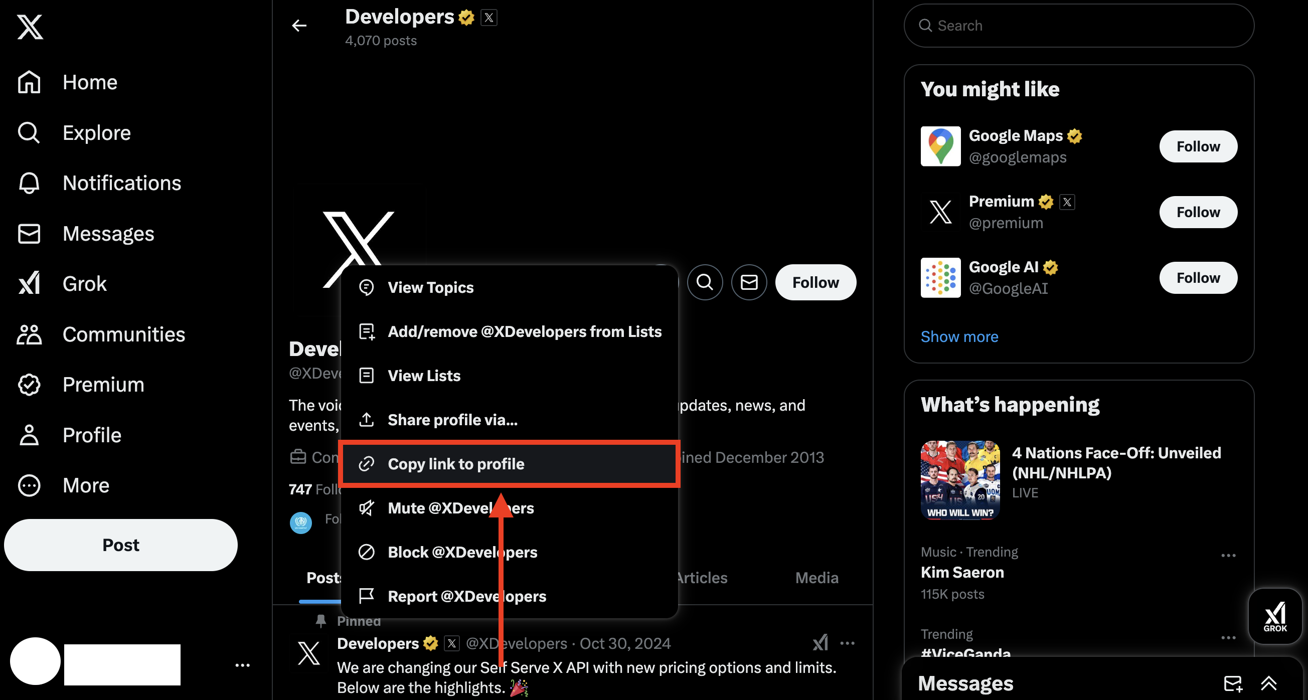This screenshot has width=1308, height=700.
Task: Click the message envelope icon on profile
Action: [x=749, y=282]
